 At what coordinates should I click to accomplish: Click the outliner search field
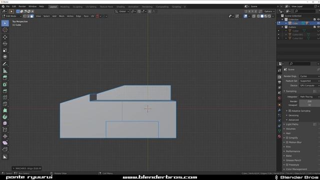304,11
